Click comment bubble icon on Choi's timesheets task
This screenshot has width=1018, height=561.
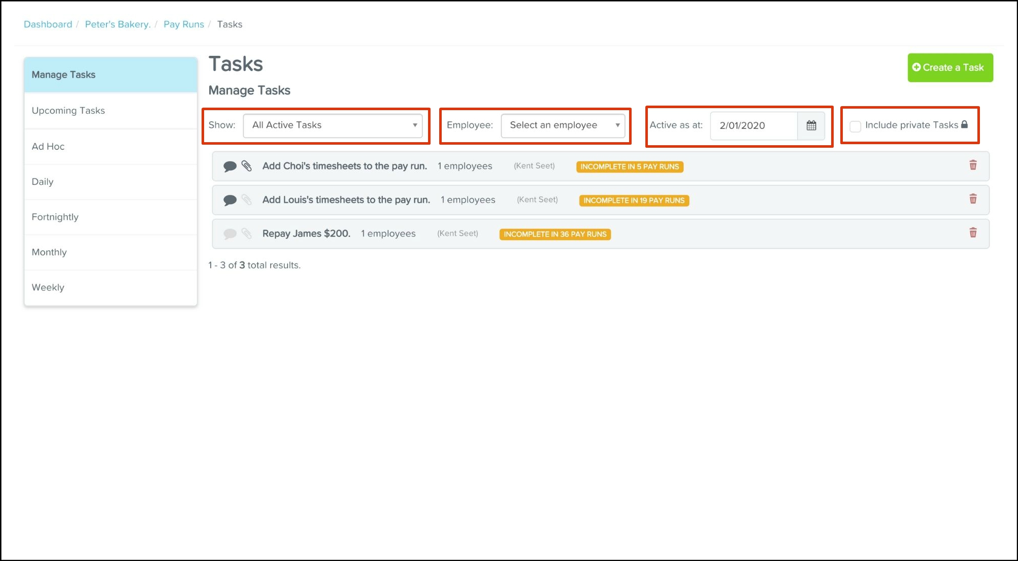click(229, 166)
